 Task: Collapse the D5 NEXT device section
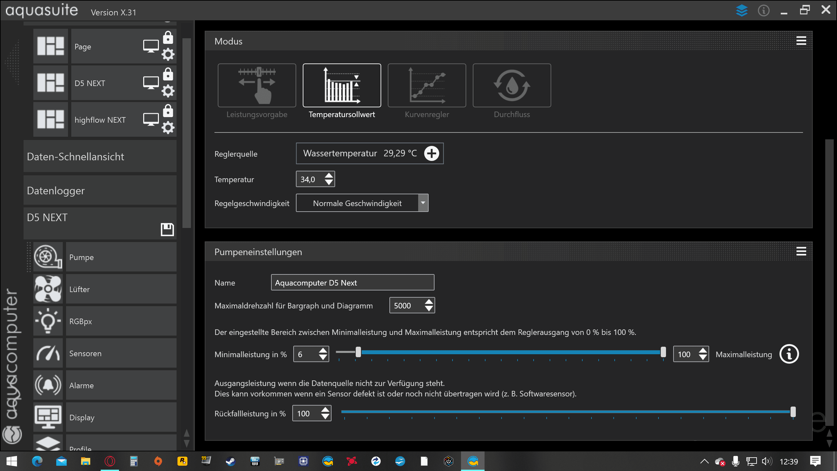tap(100, 223)
